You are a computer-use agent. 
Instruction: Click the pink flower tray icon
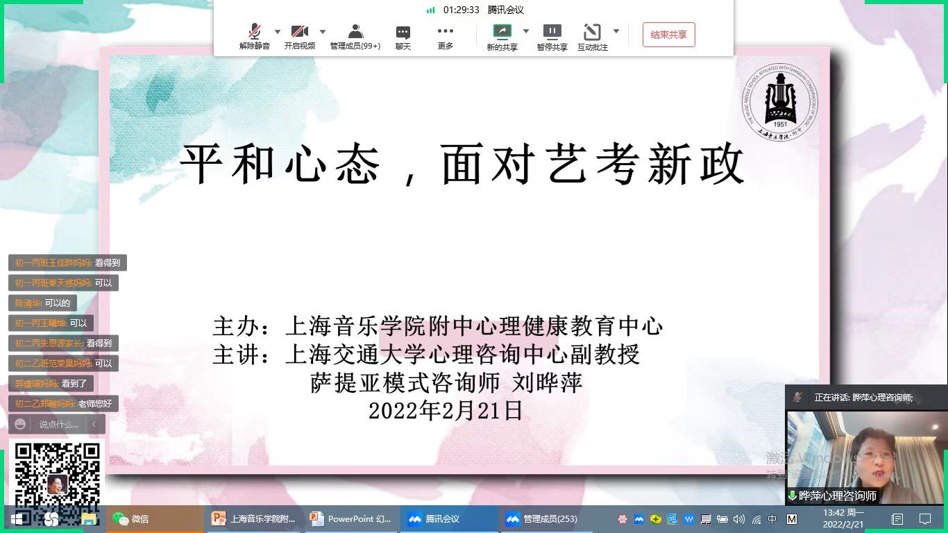[x=622, y=518]
